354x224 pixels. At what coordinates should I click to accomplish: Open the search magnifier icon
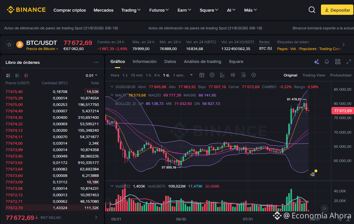(312, 10)
